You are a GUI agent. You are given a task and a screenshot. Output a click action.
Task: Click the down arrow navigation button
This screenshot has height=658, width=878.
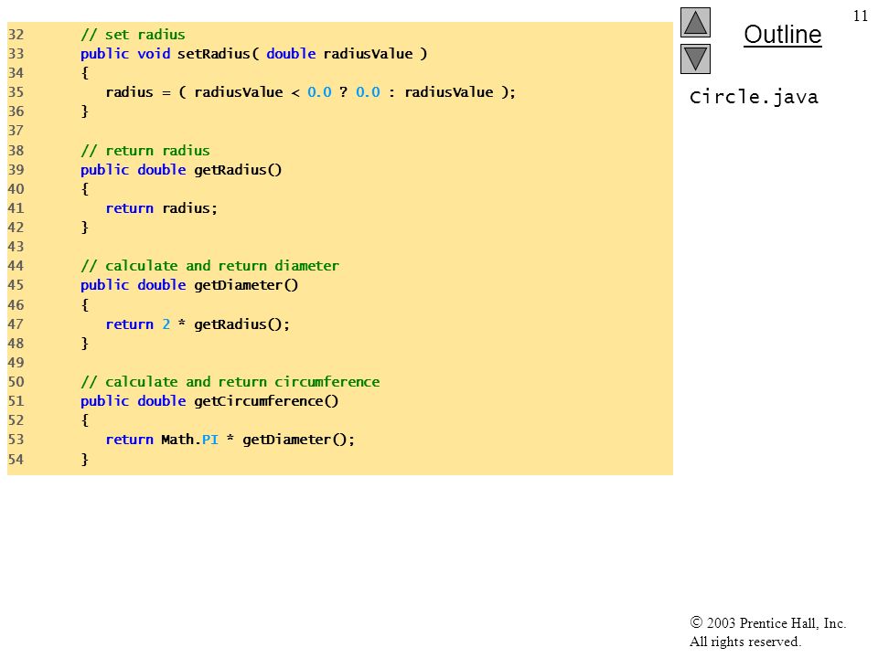(x=695, y=58)
